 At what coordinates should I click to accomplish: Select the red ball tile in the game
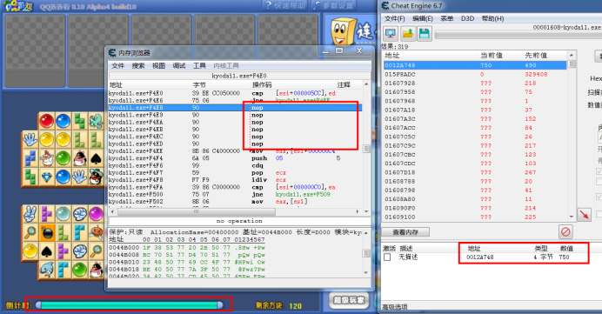46,121
